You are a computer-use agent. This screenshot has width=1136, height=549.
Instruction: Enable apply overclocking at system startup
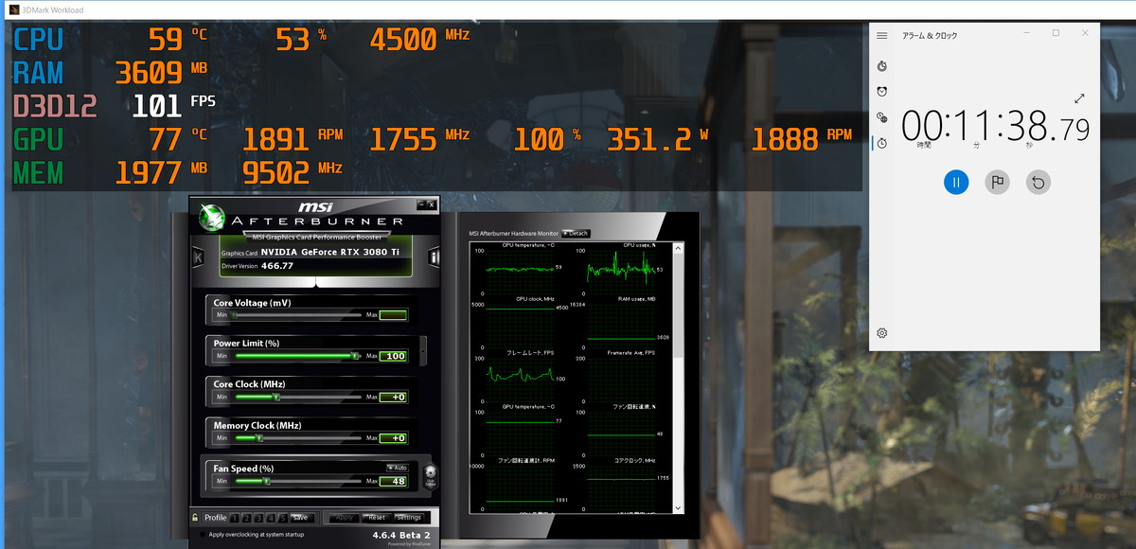203,535
